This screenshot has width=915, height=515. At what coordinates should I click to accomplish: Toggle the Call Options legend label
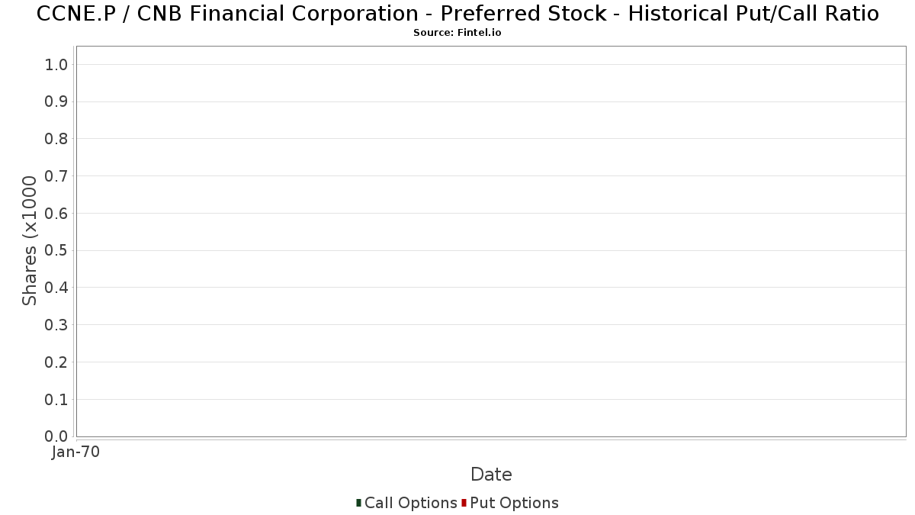click(x=410, y=503)
